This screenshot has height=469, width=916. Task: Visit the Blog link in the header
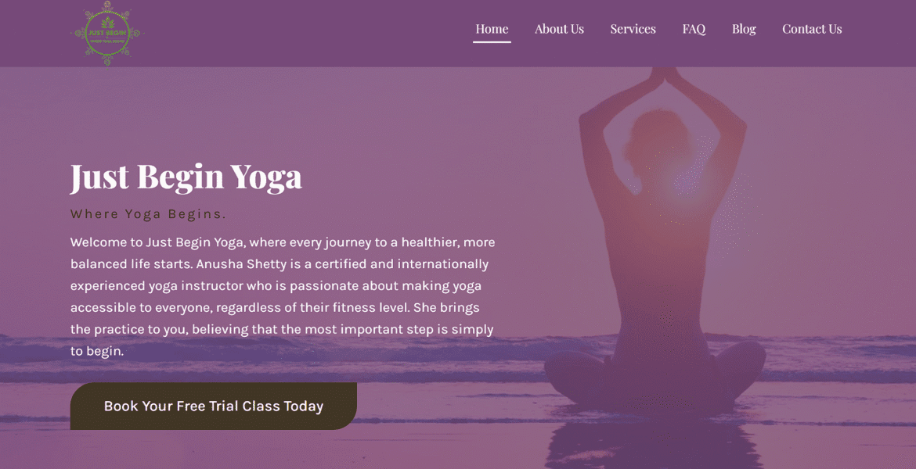click(x=744, y=29)
